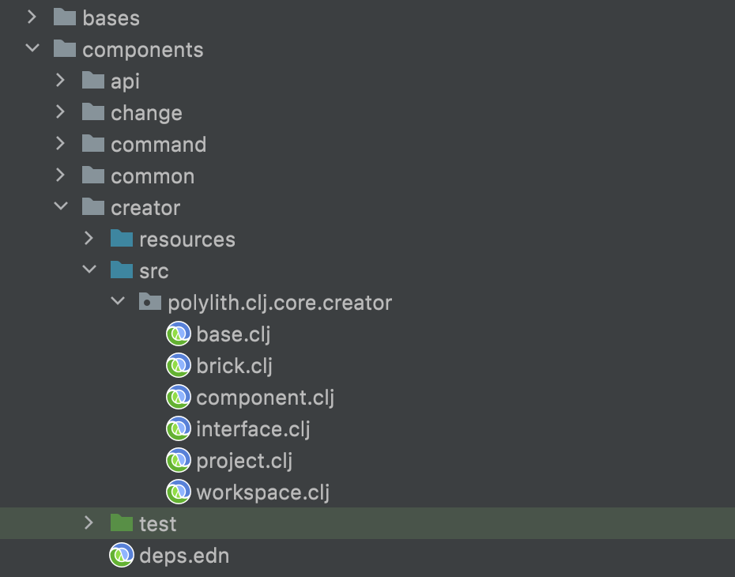Click the Clojure icon beside brick.clj
The image size is (735, 577).
click(x=179, y=366)
